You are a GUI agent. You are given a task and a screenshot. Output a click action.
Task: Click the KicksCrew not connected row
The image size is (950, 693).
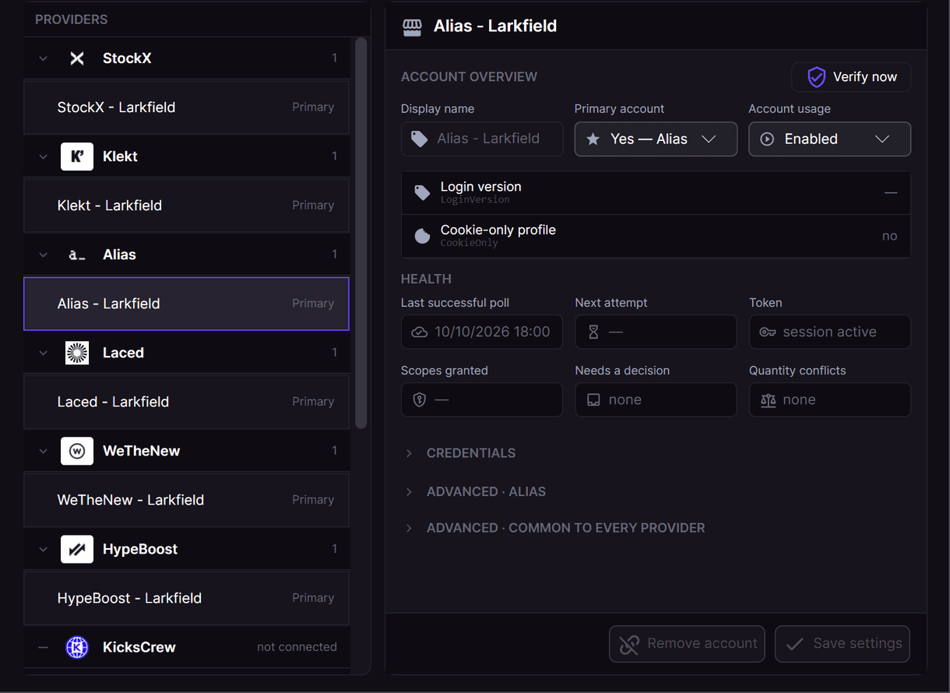(187, 647)
